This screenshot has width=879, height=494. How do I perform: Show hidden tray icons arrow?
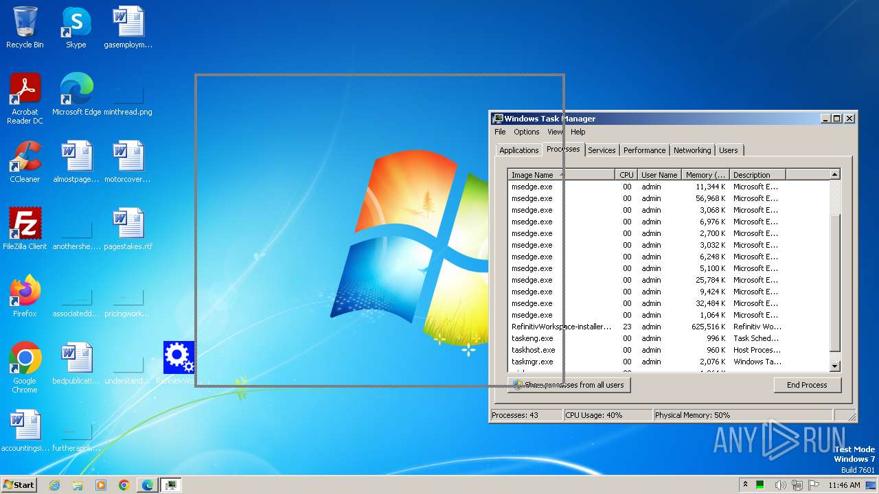(x=745, y=484)
